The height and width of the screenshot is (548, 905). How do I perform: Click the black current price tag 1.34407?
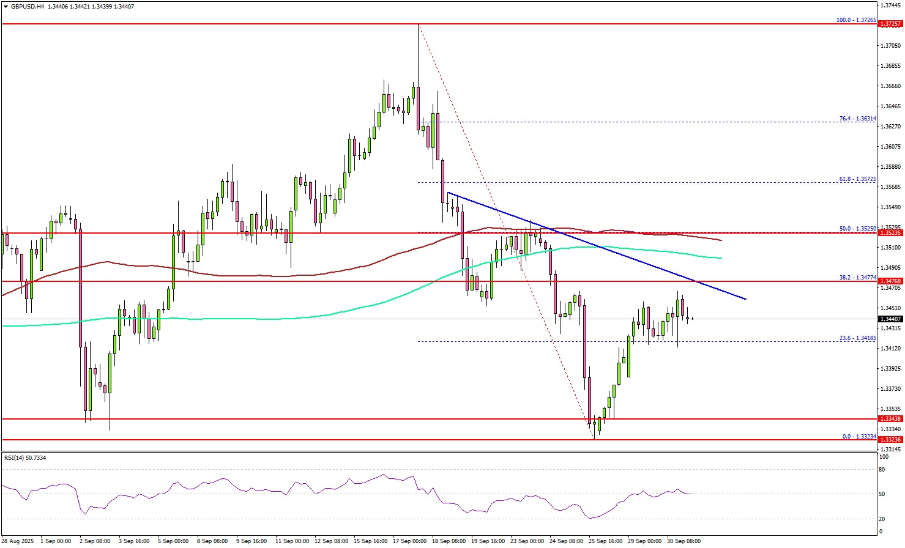pos(890,319)
